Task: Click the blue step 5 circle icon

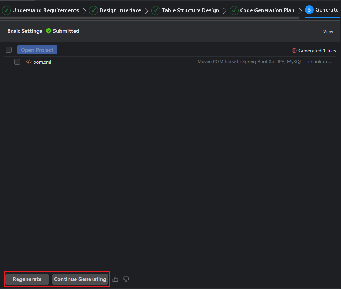Action: [309, 10]
